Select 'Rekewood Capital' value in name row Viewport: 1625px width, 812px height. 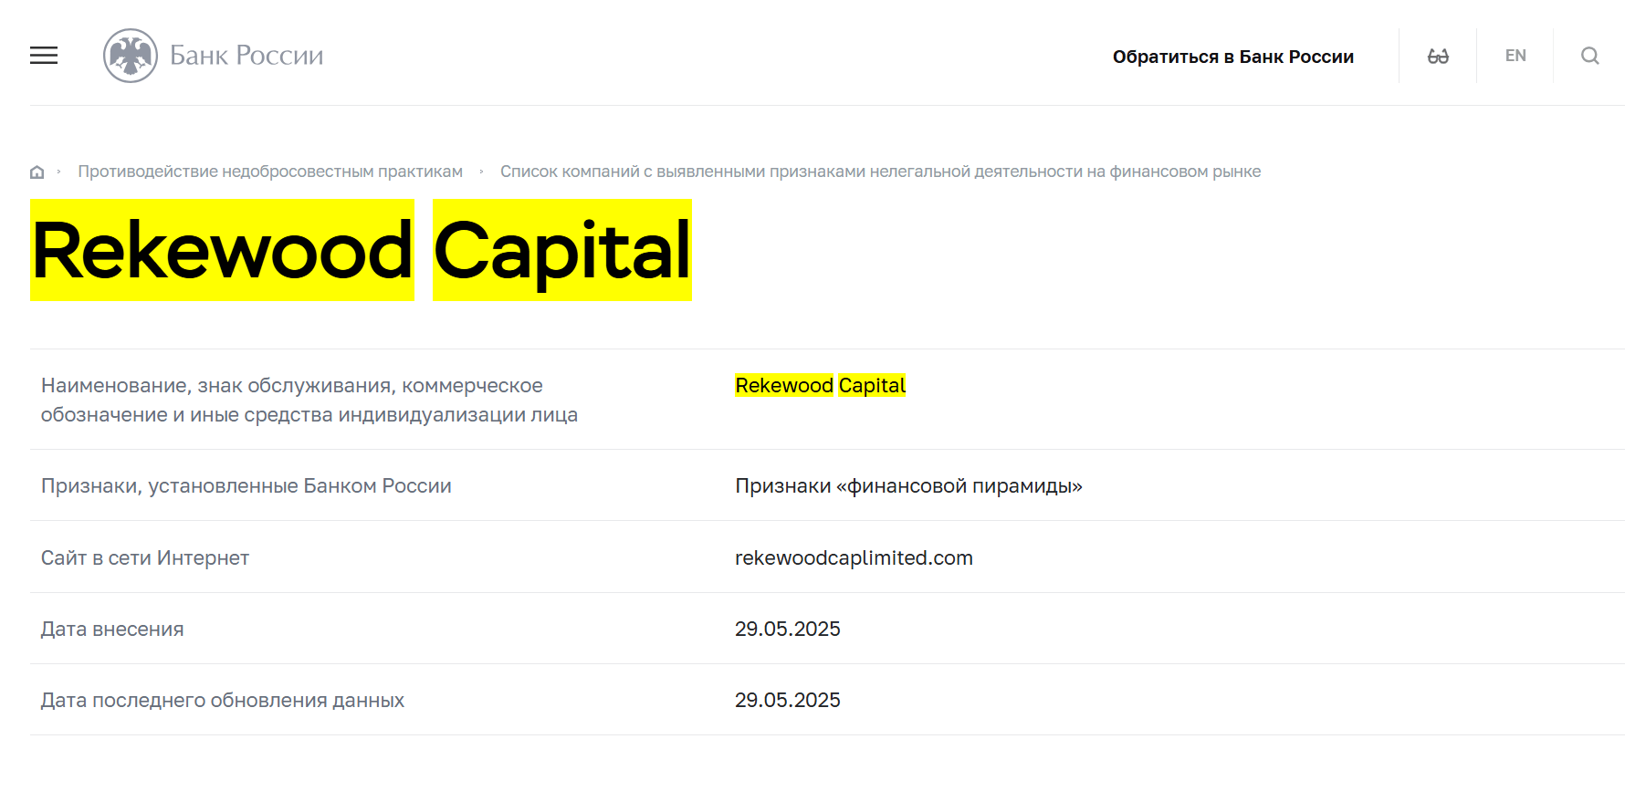pyautogui.click(x=820, y=386)
